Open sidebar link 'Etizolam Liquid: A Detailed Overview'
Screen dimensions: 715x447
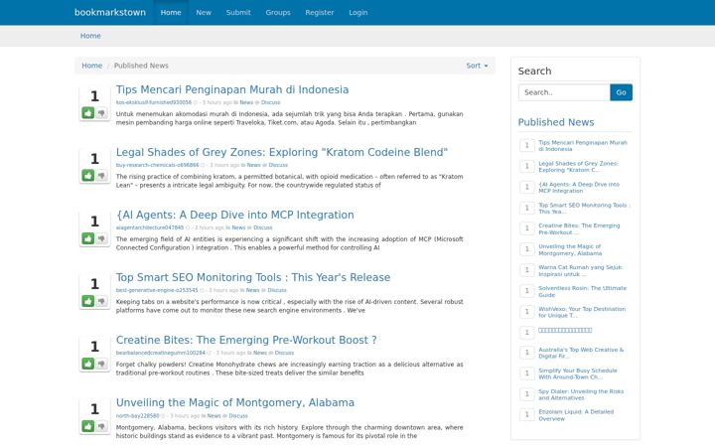coord(576,415)
